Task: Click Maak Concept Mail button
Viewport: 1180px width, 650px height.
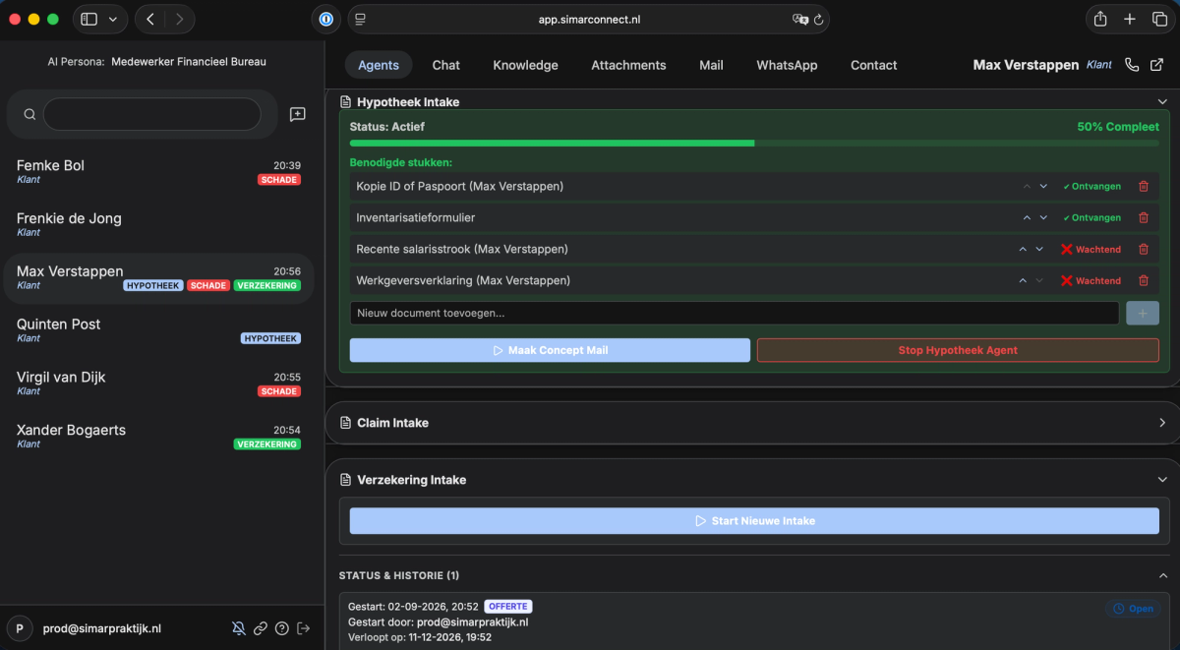Action: [x=550, y=350]
